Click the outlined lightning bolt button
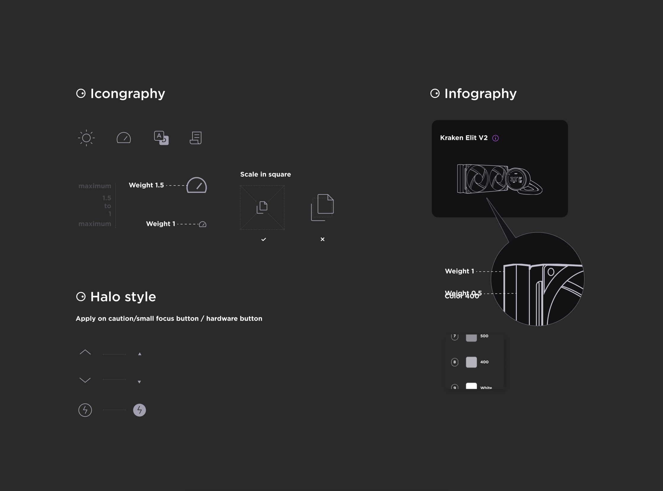 85,410
